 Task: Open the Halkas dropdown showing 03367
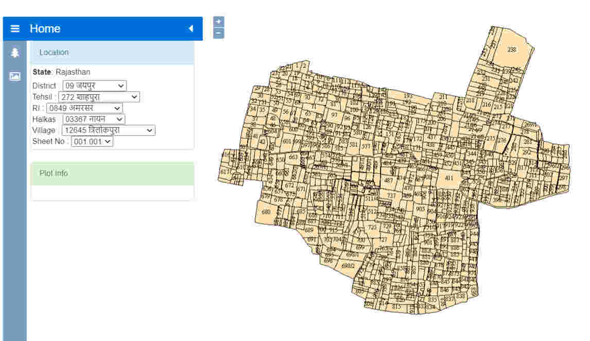(x=94, y=120)
